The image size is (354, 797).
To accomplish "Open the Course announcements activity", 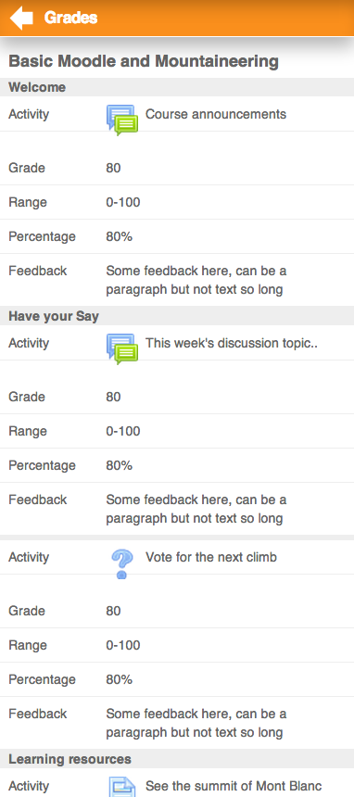I will tap(216, 114).
